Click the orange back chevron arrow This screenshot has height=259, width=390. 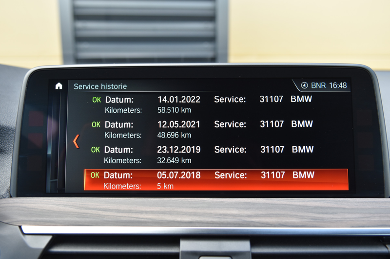coord(76,141)
